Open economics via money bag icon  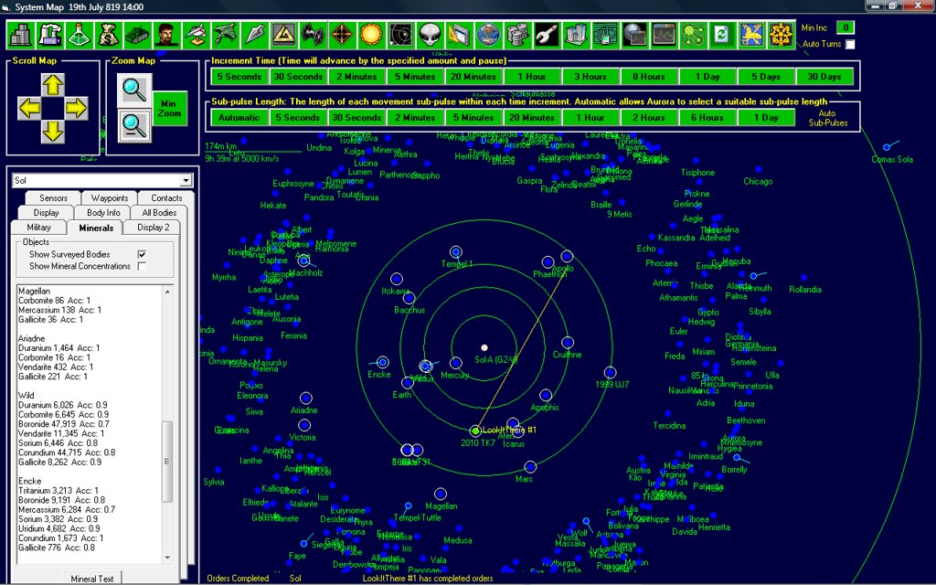[108, 35]
